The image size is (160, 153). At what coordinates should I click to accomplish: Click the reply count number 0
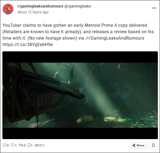[x=8, y=145]
